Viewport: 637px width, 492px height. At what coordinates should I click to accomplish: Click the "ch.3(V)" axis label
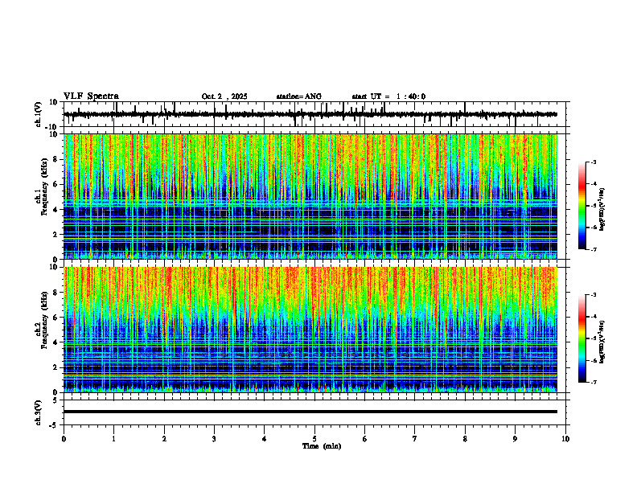tap(38, 412)
